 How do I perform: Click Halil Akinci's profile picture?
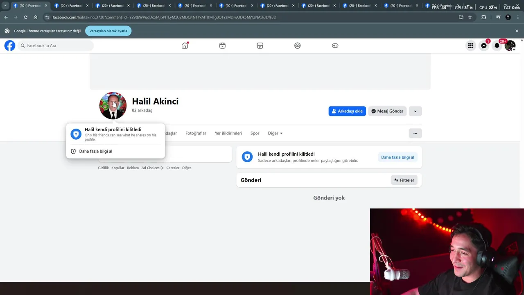(x=113, y=106)
